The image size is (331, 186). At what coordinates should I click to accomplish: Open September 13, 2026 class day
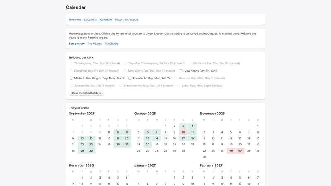coord(127,132)
